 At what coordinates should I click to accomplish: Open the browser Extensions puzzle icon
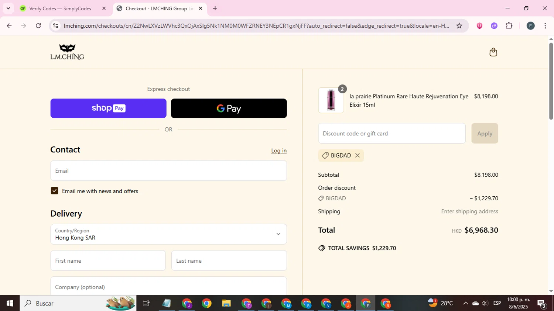pyautogui.click(x=509, y=25)
